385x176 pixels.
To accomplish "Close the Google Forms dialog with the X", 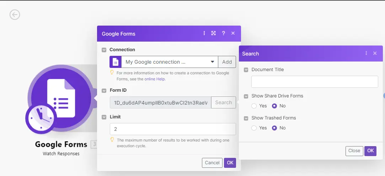I will tap(233, 33).
